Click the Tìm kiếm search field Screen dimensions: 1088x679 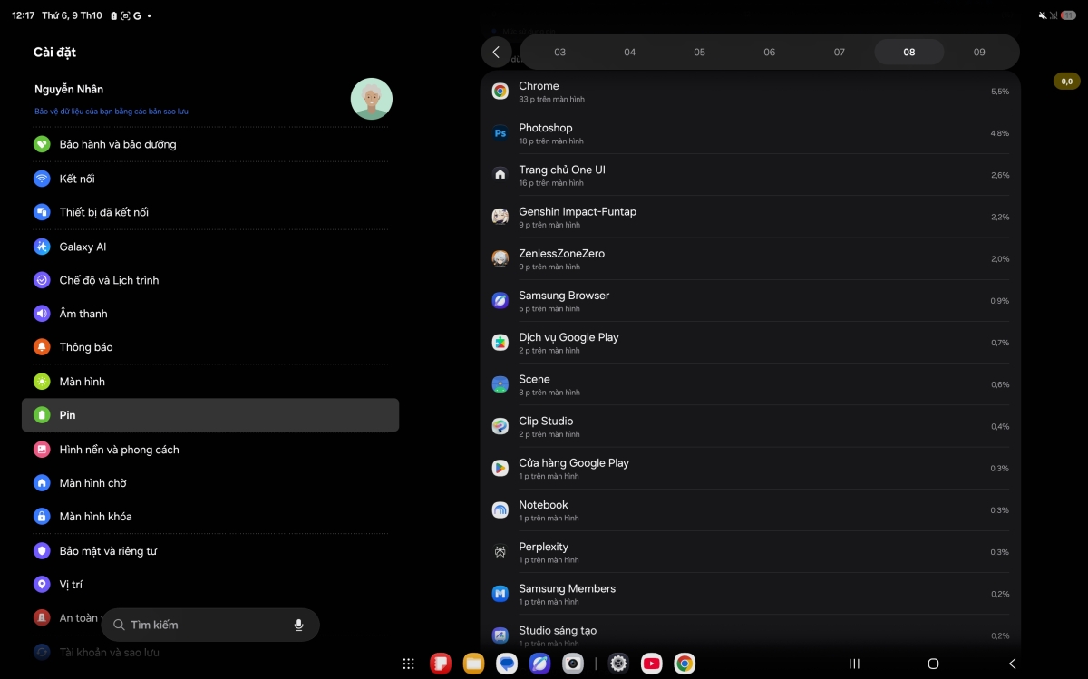(x=210, y=625)
